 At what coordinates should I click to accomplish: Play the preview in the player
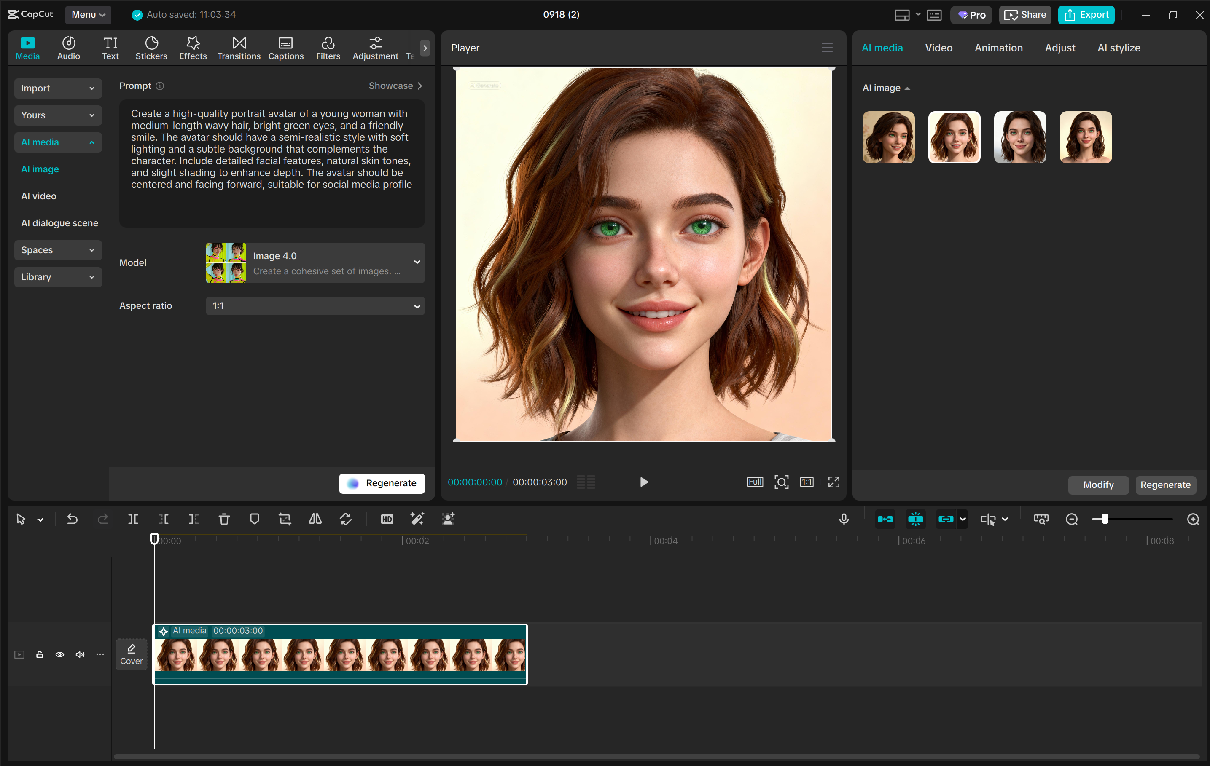point(644,482)
